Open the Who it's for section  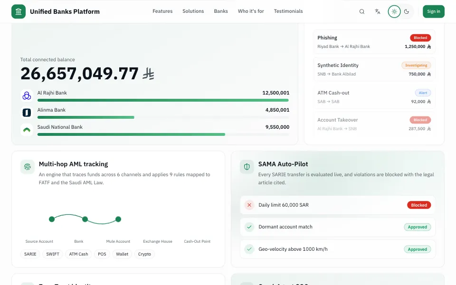pos(251,11)
